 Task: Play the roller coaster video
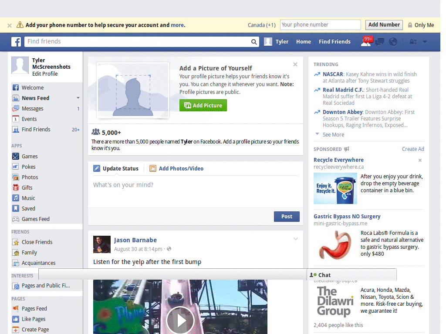pos(180,321)
